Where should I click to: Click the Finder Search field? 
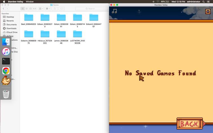point(92,8)
